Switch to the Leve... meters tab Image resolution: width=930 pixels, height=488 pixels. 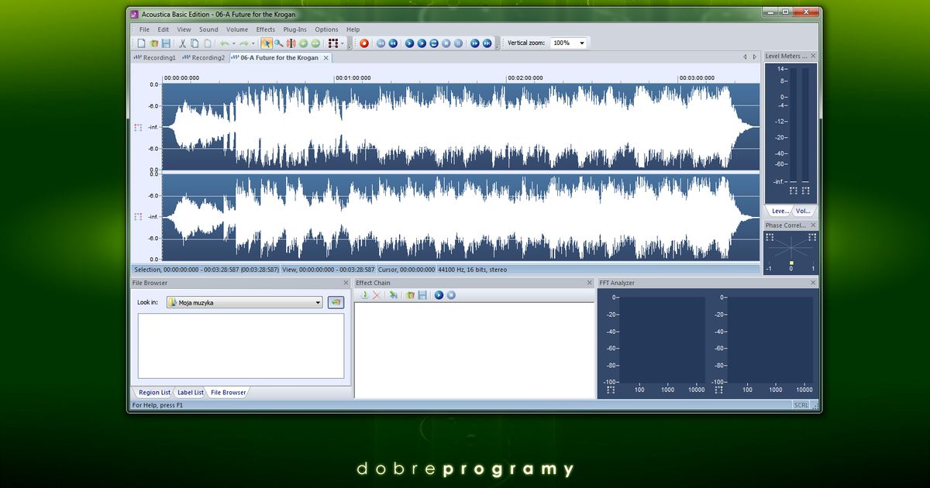click(780, 211)
